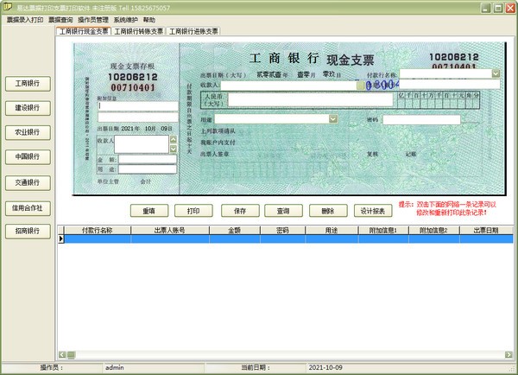Click the 金额 column header
This screenshot has height=375, width=518.
point(235,230)
